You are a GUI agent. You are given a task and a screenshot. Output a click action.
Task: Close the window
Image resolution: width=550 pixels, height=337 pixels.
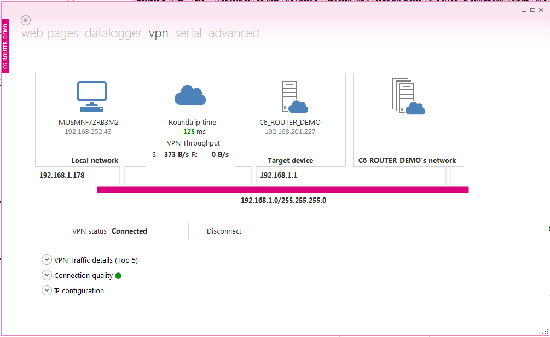click(x=541, y=10)
